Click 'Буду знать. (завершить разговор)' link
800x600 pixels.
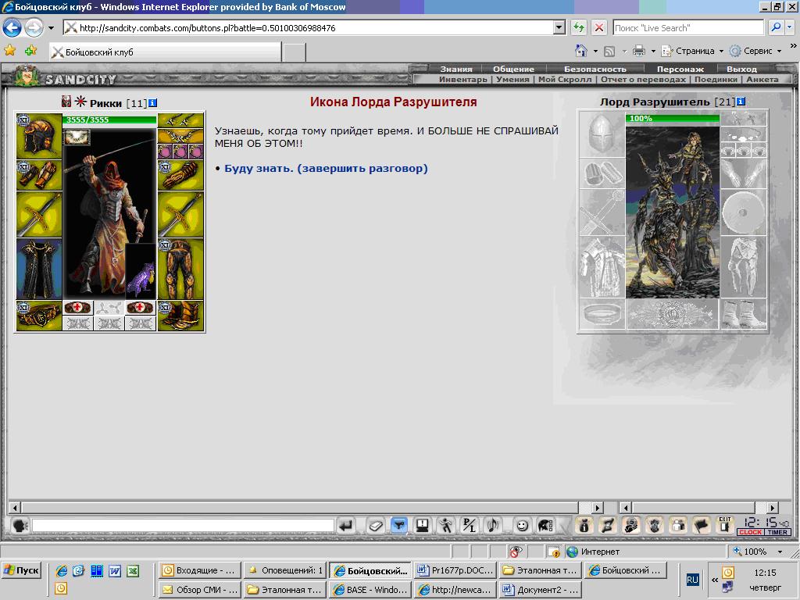click(x=326, y=169)
